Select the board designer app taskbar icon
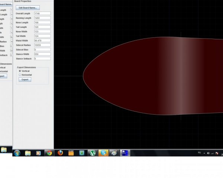The height and width of the screenshot is (178, 223). pyautogui.click(x=125, y=153)
